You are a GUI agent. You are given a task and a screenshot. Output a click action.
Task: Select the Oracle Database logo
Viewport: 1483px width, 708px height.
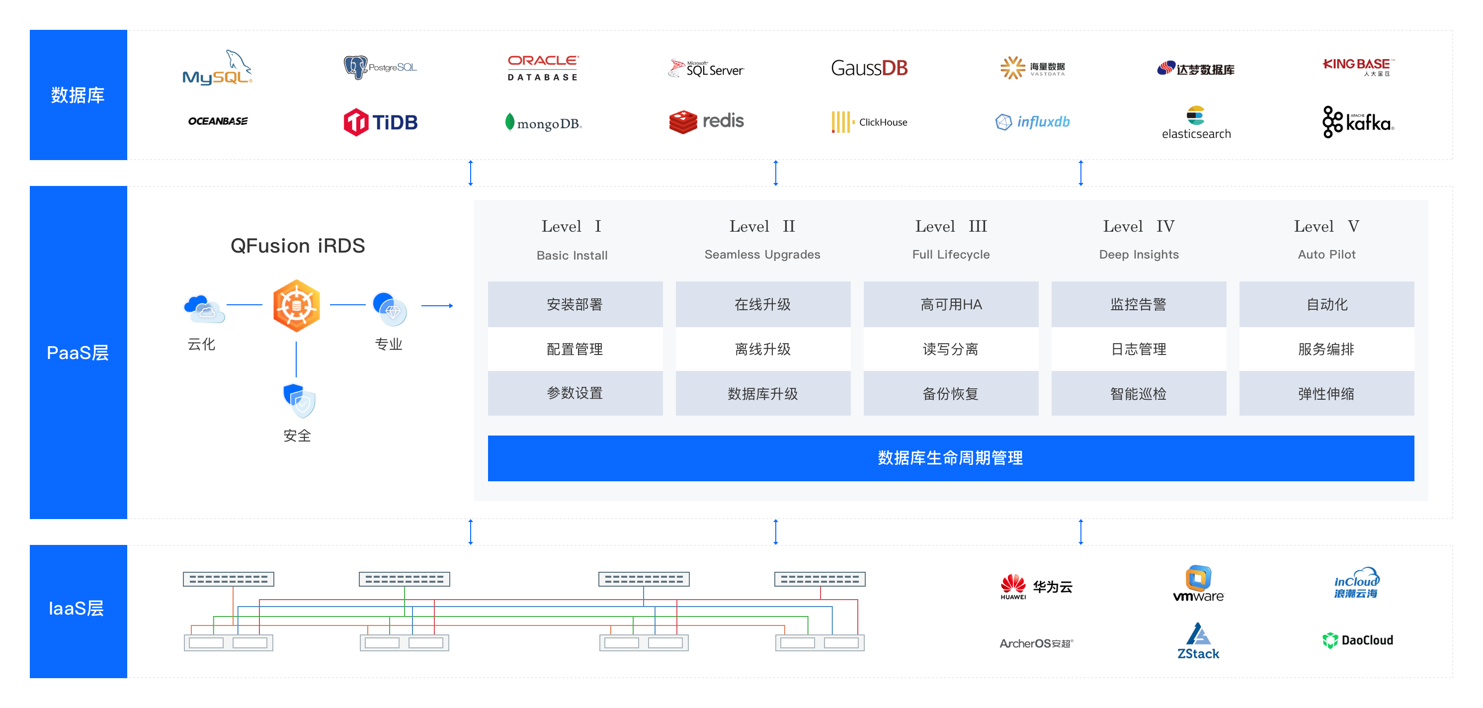point(543,68)
